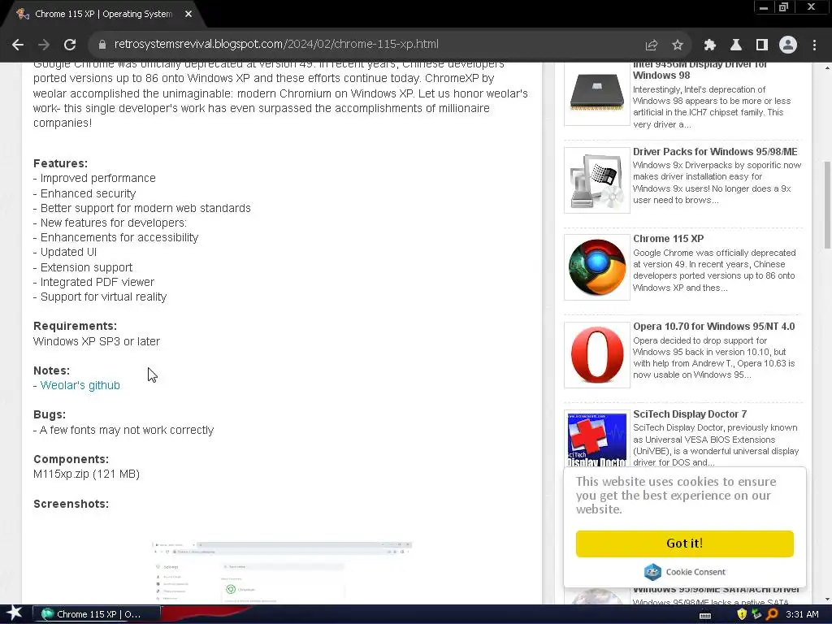This screenshot has height=624, width=832.
Task: Share this page via address bar icon
Action: [651, 45]
